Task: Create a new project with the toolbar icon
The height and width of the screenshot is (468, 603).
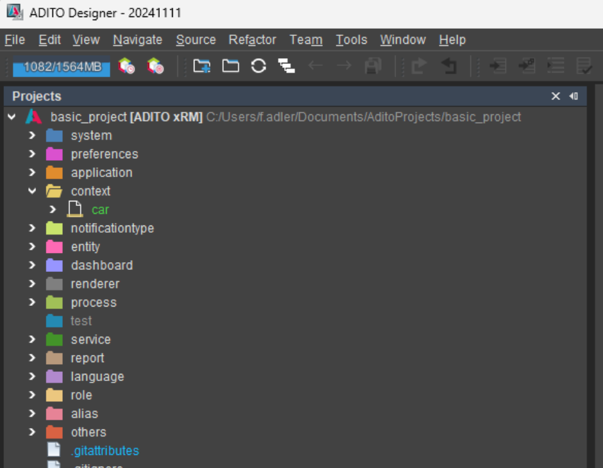Action: tap(201, 65)
